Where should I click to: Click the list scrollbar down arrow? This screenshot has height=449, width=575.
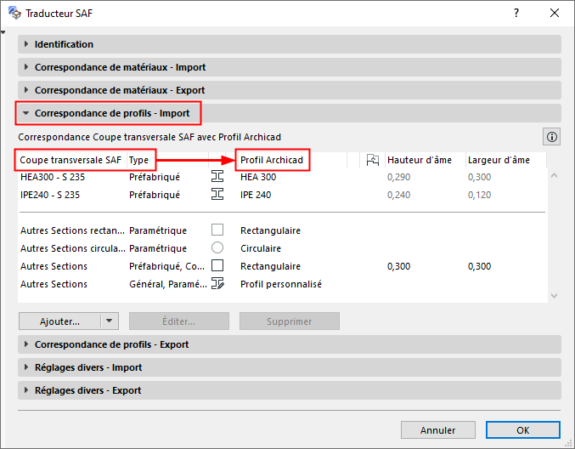click(555, 296)
